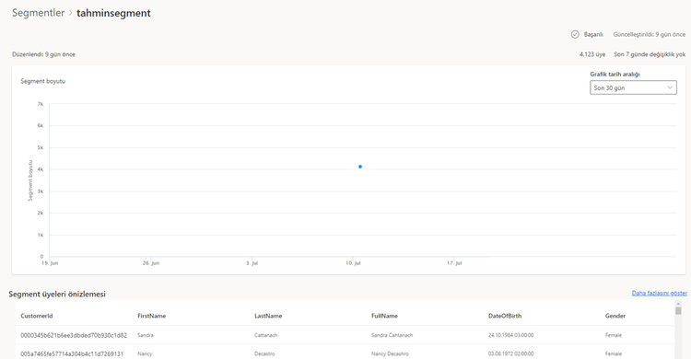Click the blue data point on chart
Image resolution: width=691 pixels, height=359 pixels.
pos(360,167)
